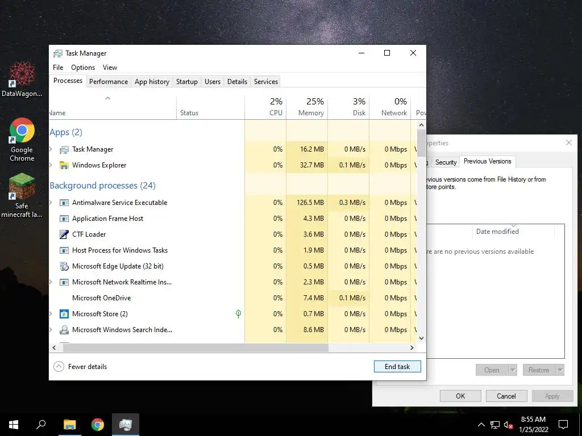Switch to the Performance tab
This screenshot has height=436, width=582.
coord(109,82)
